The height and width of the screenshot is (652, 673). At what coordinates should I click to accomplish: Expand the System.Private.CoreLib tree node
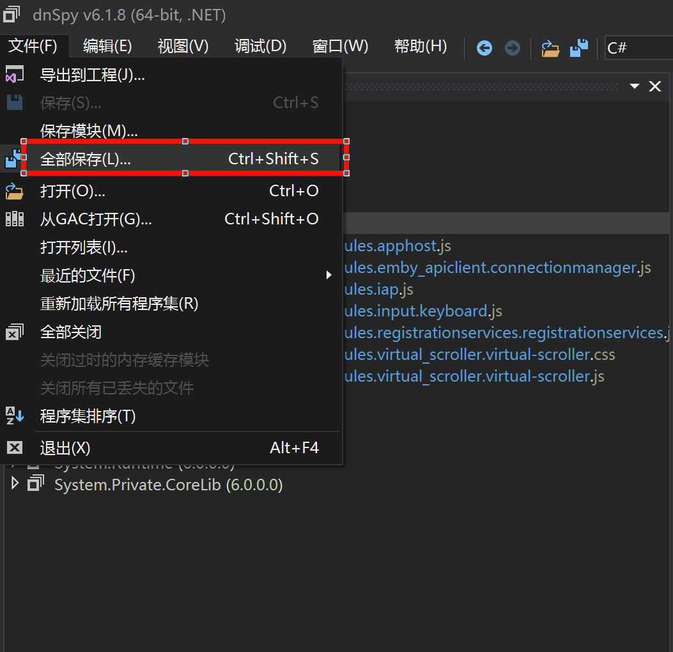click(x=15, y=485)
